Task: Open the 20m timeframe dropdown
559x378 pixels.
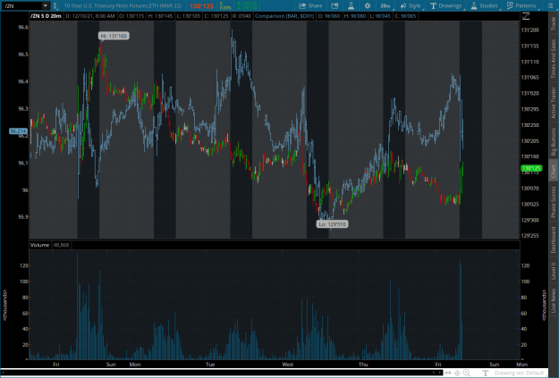Action: pos(385,5)
